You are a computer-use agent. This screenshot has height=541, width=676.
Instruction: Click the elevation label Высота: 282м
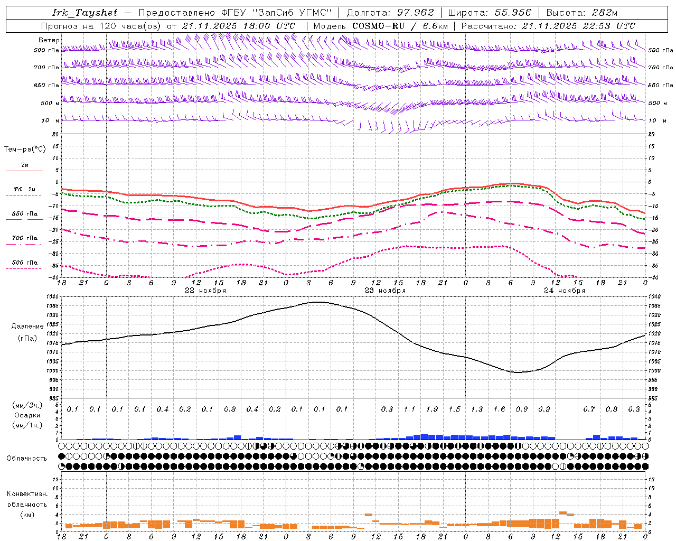click(x=582, y=13)
